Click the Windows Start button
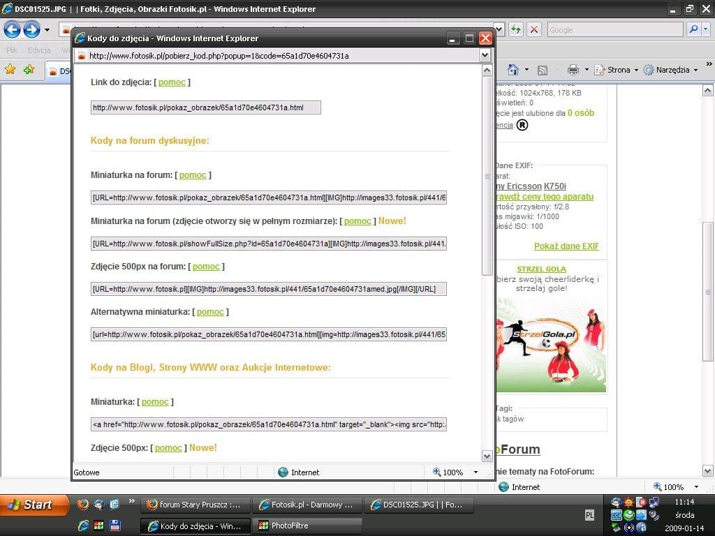The height and width of the screenshot is (536, 715). tap(33, 505)
